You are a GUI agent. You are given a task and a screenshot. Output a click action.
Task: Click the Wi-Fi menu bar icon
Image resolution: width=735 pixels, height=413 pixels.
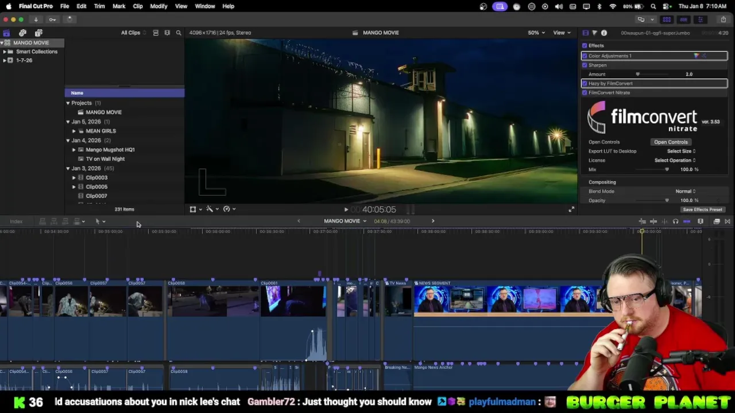point(613,6)
